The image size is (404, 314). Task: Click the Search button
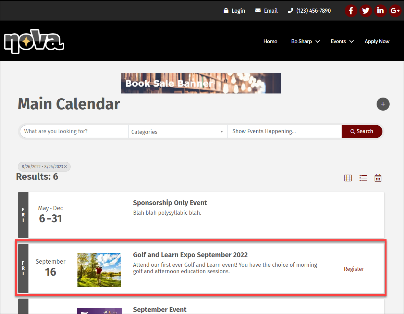click(x=362, y=131)
